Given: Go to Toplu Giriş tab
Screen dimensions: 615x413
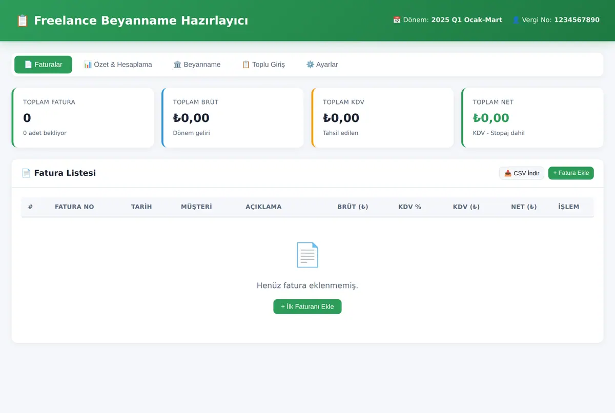Looking at the screenshot, I should tap(263, 65).
